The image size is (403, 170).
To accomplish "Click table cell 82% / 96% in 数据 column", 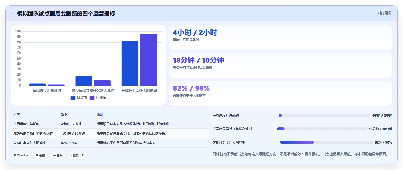I will tap(69, 143).
